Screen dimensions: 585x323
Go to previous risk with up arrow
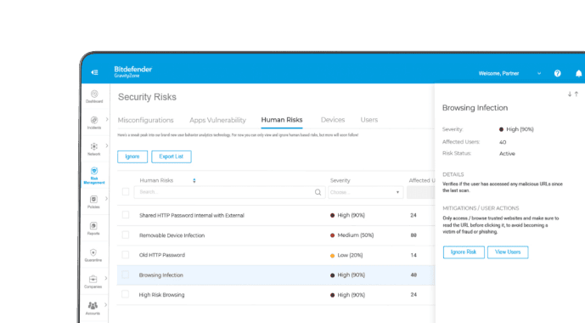[x=577, y=94]
